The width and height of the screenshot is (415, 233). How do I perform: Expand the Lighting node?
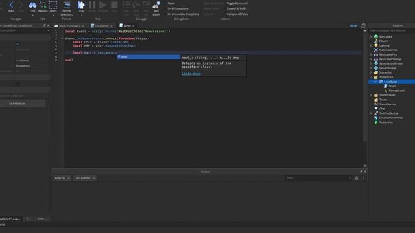pyautogui.click(x=371, y=45)
